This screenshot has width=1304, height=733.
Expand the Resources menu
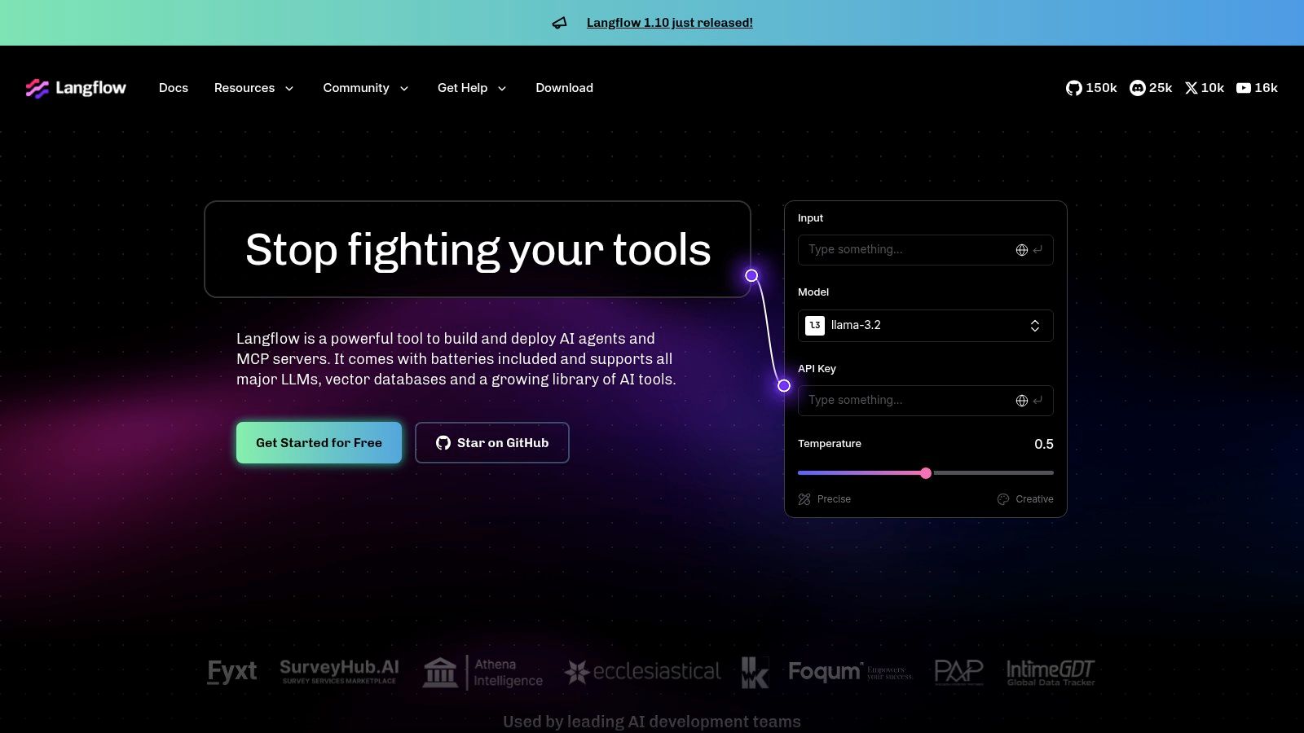pyautogui.click(x=253, y=88)
